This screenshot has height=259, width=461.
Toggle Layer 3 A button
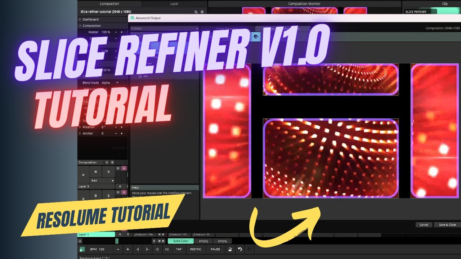[120, 187]
